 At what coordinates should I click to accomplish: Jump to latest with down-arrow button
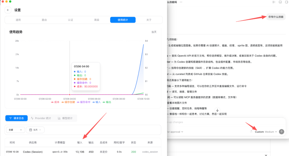(x=217, y=110)
